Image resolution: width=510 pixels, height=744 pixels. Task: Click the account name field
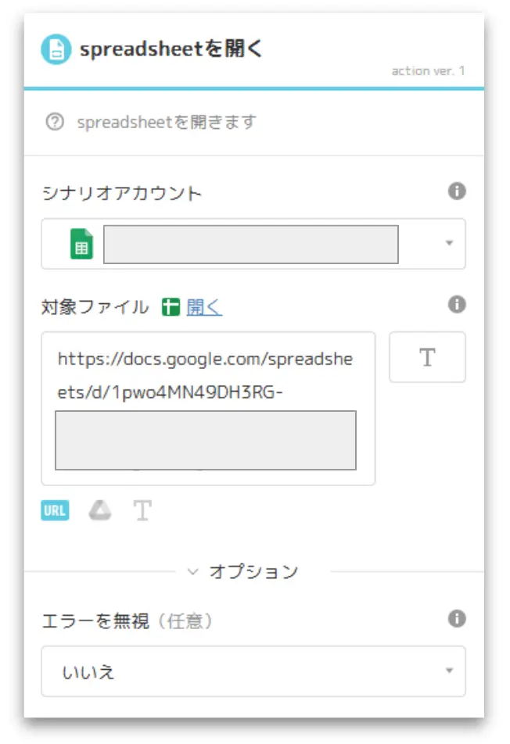pos(251,245)
